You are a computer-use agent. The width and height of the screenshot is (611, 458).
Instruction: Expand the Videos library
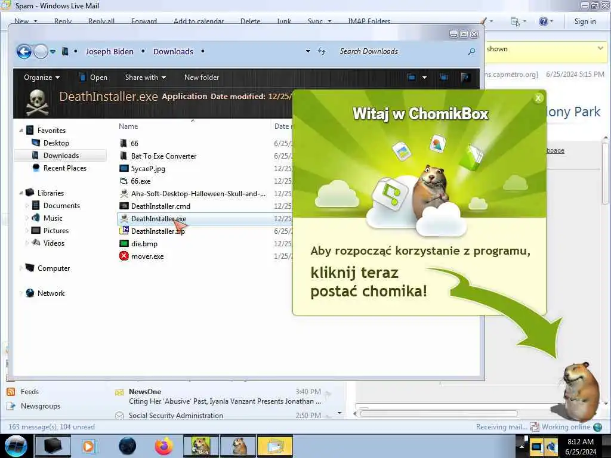(27, 243)
